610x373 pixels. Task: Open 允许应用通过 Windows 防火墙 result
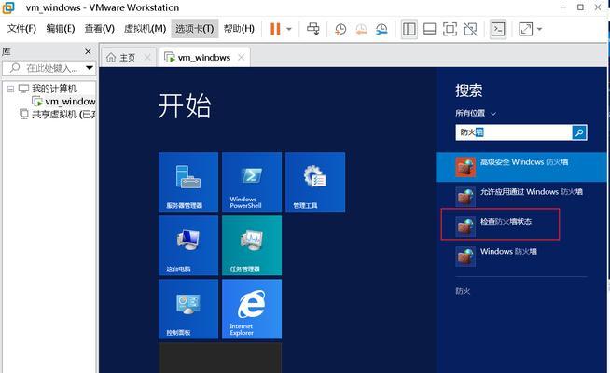(x=521, y=196)
